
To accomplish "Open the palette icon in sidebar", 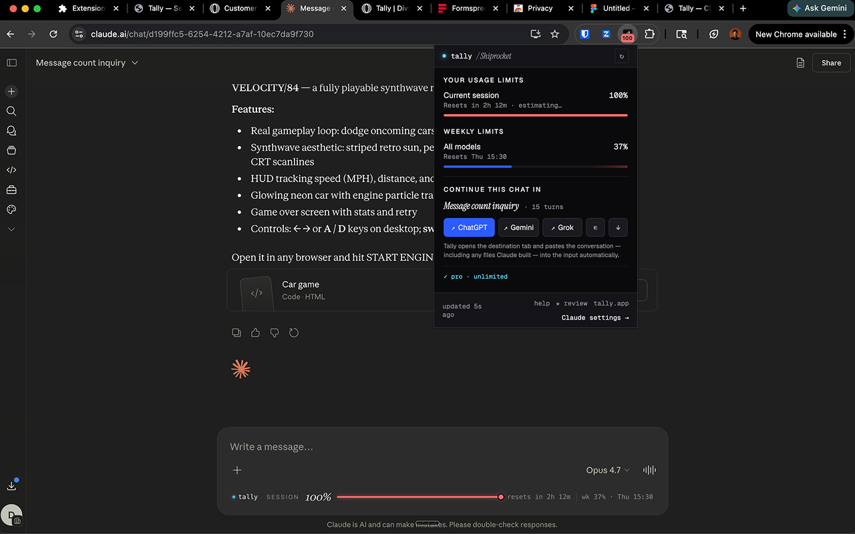I will [x=11, y=210].
